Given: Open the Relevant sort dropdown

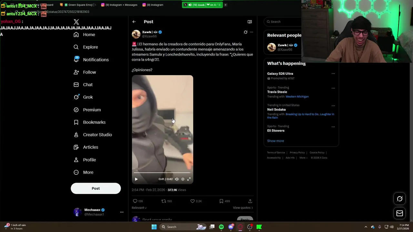Looking at the screenshot, I should 139,208.
